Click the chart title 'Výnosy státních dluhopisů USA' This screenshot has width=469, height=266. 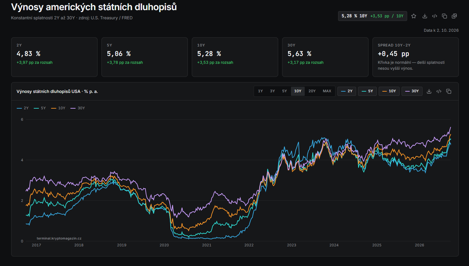pyautogui.click(x=57, y=91)
